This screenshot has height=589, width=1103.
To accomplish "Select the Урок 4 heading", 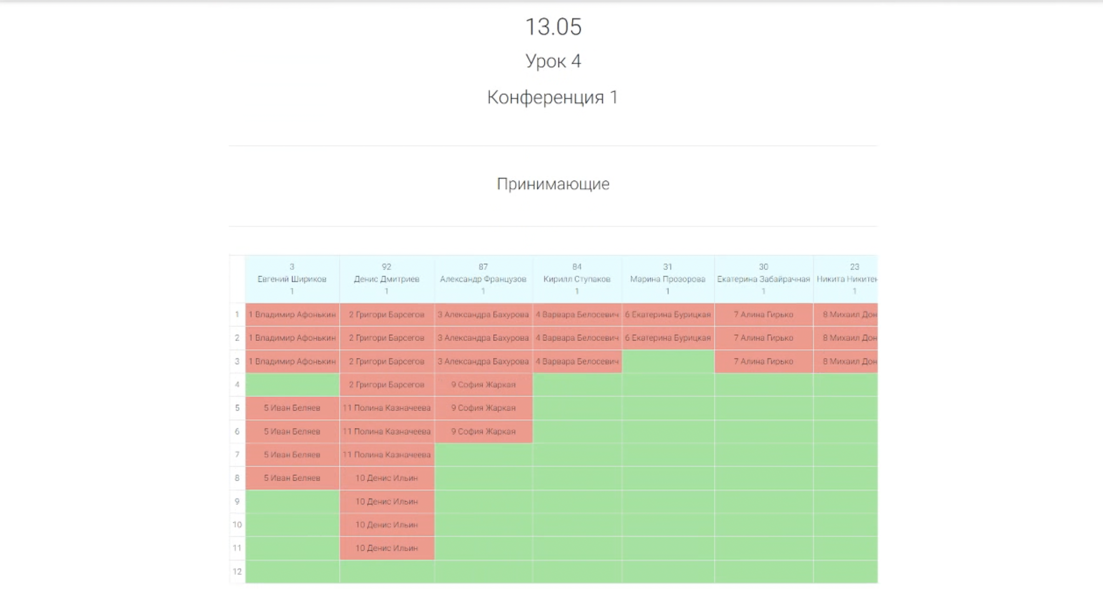I will 553,61.
